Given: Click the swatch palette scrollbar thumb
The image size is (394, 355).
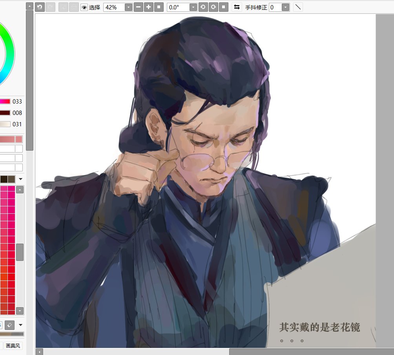Looking at the screenshot, I should 20,252.
